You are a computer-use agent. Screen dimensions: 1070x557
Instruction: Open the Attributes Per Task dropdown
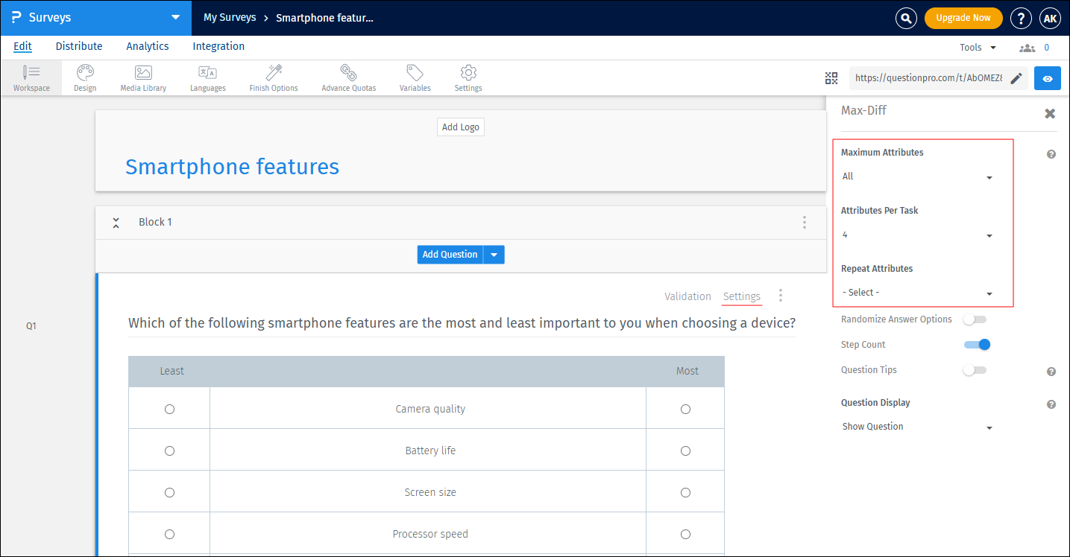(918, 235)
